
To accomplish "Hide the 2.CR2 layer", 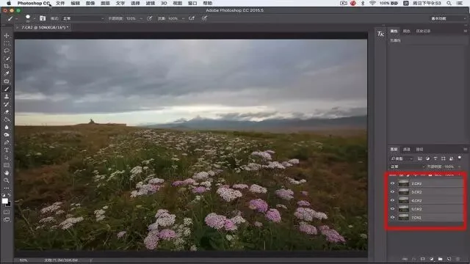I will coord(392,183).
